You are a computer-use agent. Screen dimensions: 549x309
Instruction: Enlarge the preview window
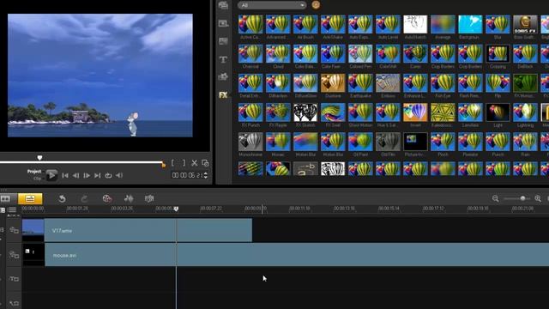[205, 163]
